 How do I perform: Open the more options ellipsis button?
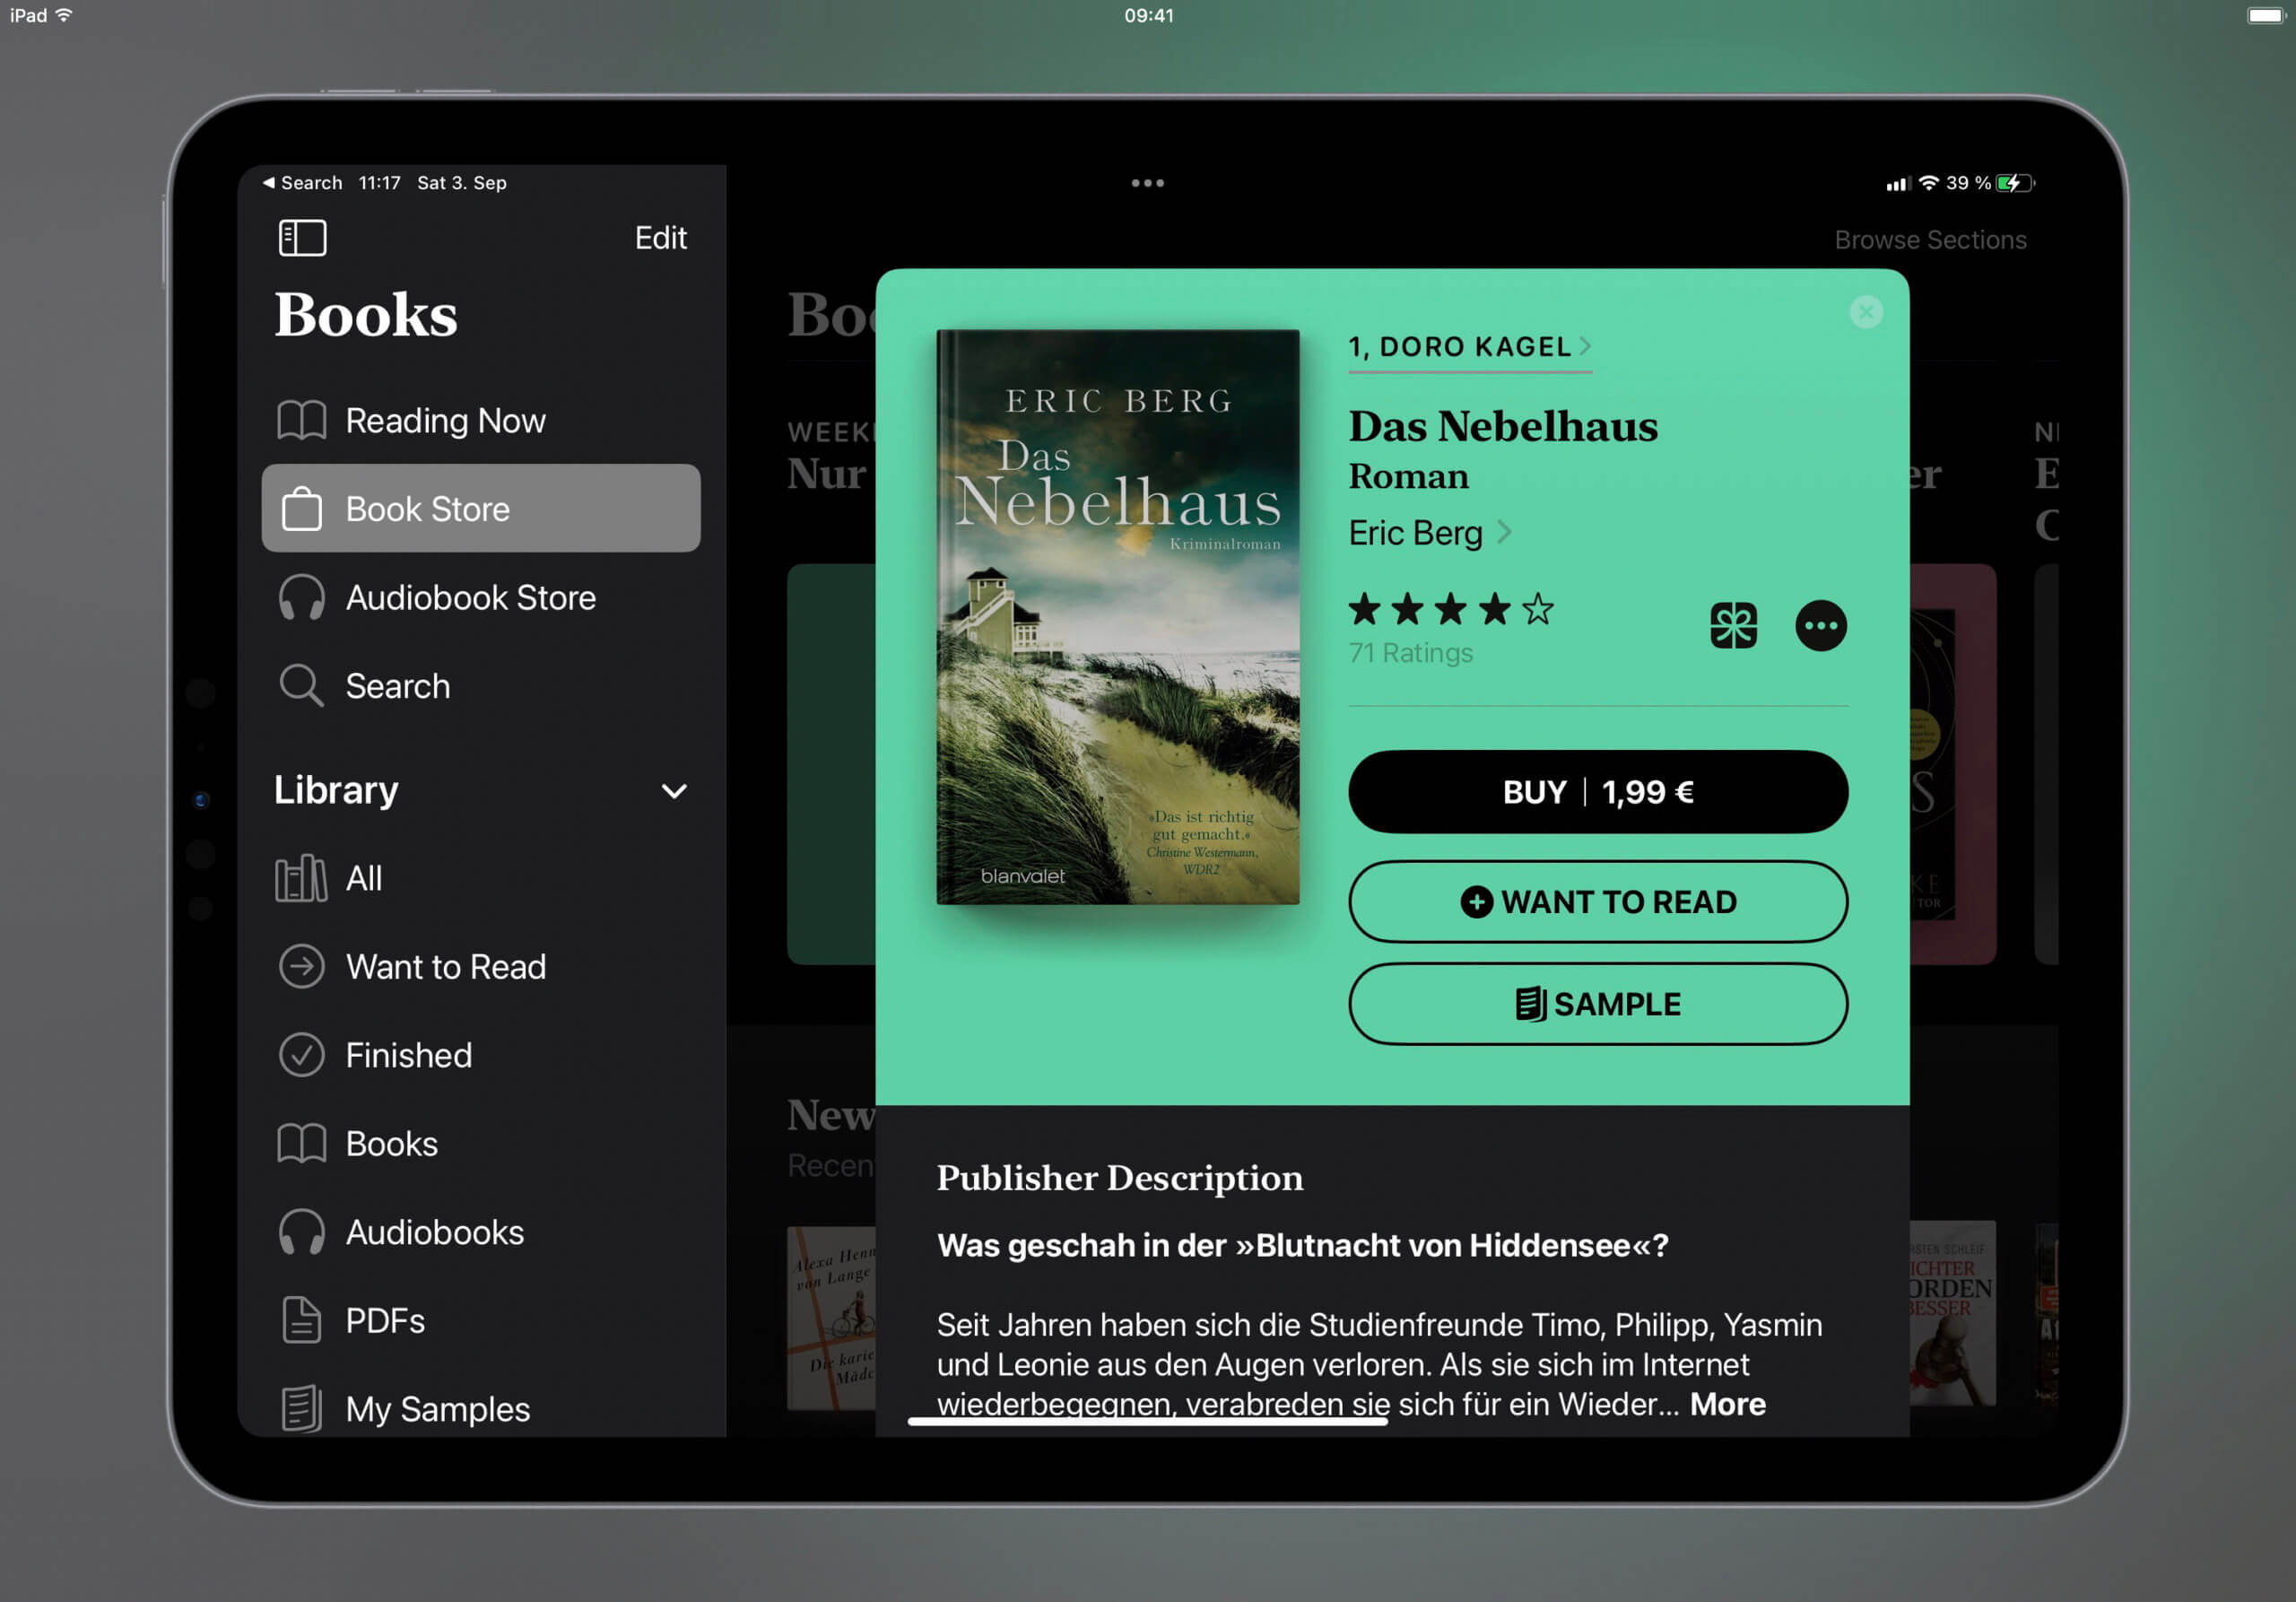coord(1820,626)
